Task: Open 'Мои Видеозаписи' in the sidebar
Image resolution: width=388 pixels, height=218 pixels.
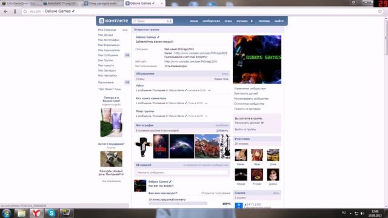Action: click(109, 45)
